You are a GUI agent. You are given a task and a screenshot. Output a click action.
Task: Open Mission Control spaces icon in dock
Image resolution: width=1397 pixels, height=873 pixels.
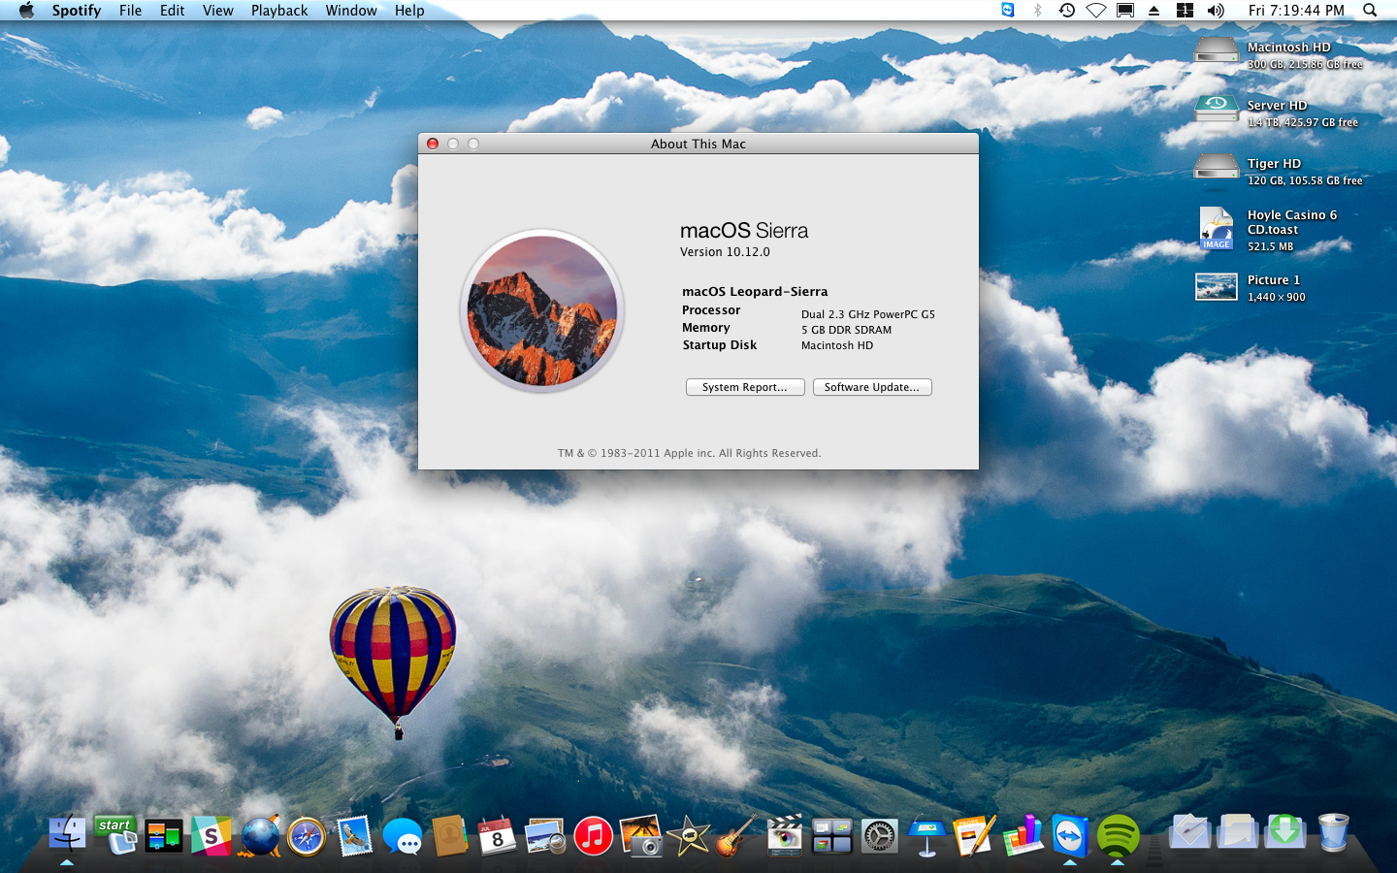tap(163, 835)
